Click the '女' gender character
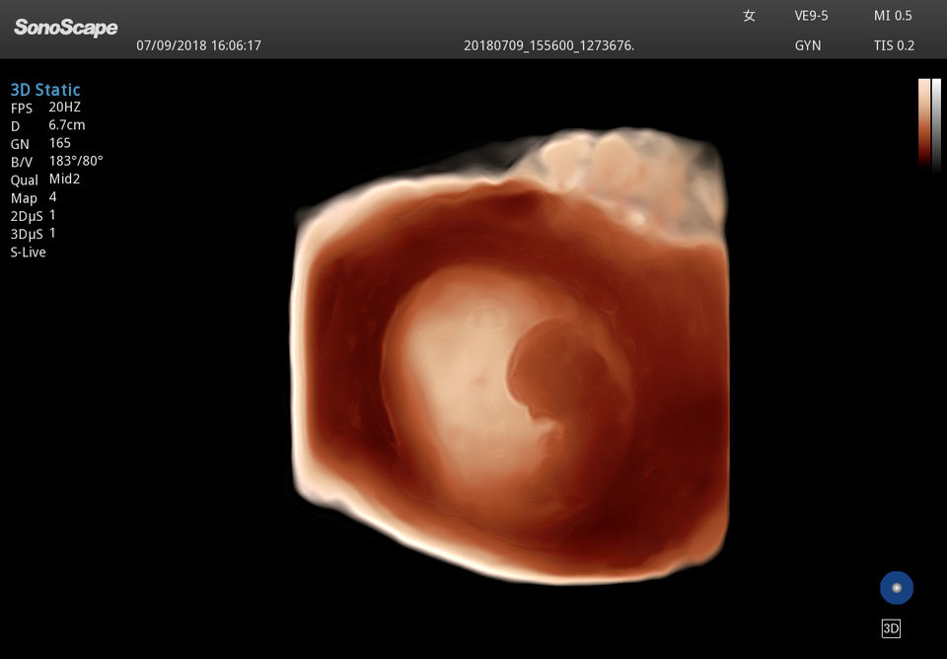The image size is (947, 659). [x=749, y=17]
